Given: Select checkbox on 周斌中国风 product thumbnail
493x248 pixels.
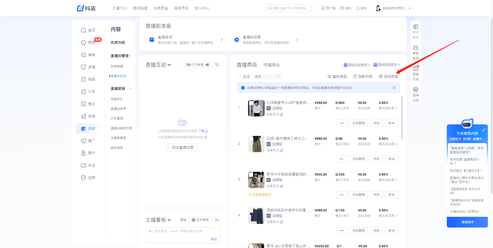Looking at the screenshot, I should (251, 211).
